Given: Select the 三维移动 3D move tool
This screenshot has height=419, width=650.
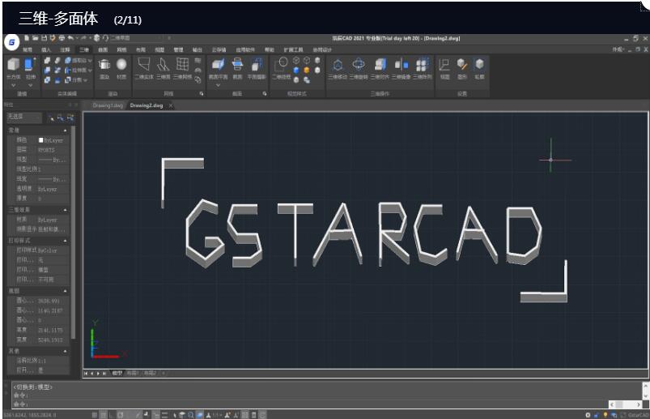Looking at the screenshot, I should pos(338,68).
